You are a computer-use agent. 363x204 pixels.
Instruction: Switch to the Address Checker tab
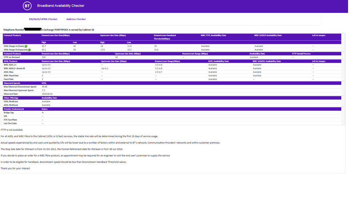point(76,19)
